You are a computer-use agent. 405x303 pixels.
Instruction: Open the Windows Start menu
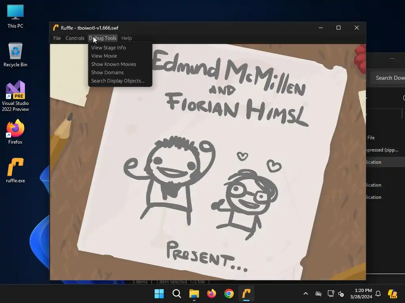[159, 294]
